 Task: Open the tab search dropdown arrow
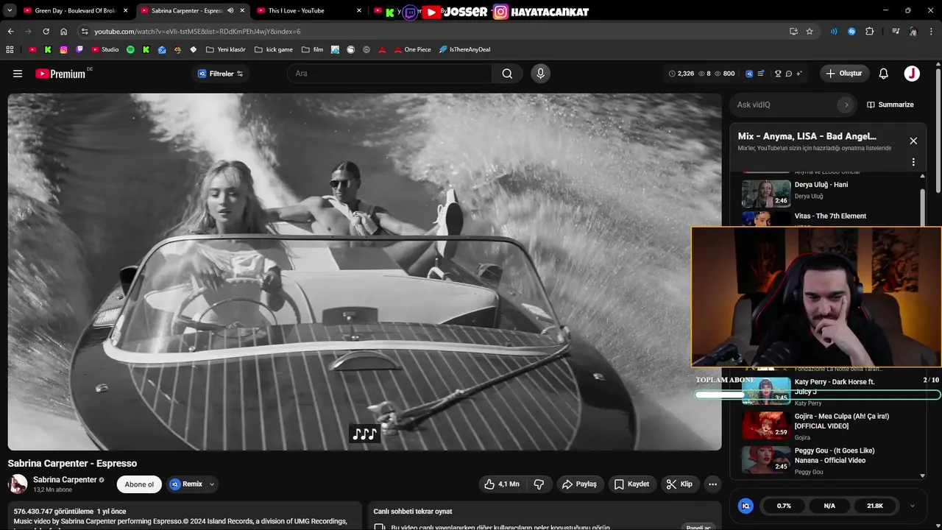10,11
